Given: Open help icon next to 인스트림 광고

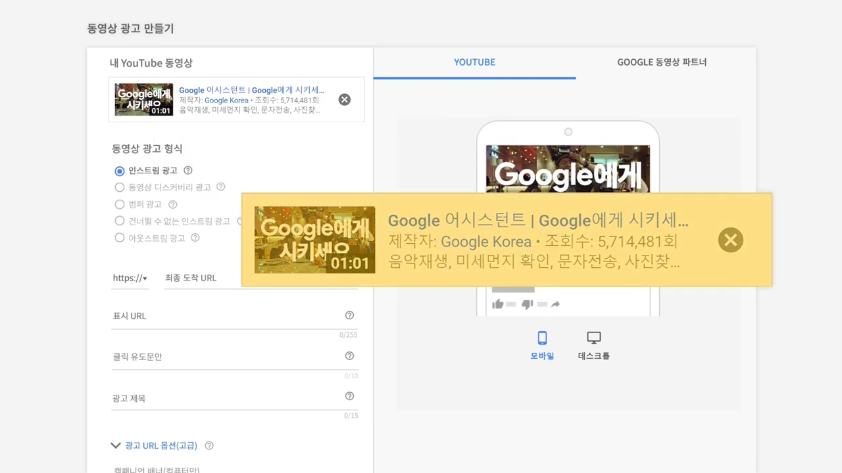Looking at the screenshot, I should coord(188,170).
